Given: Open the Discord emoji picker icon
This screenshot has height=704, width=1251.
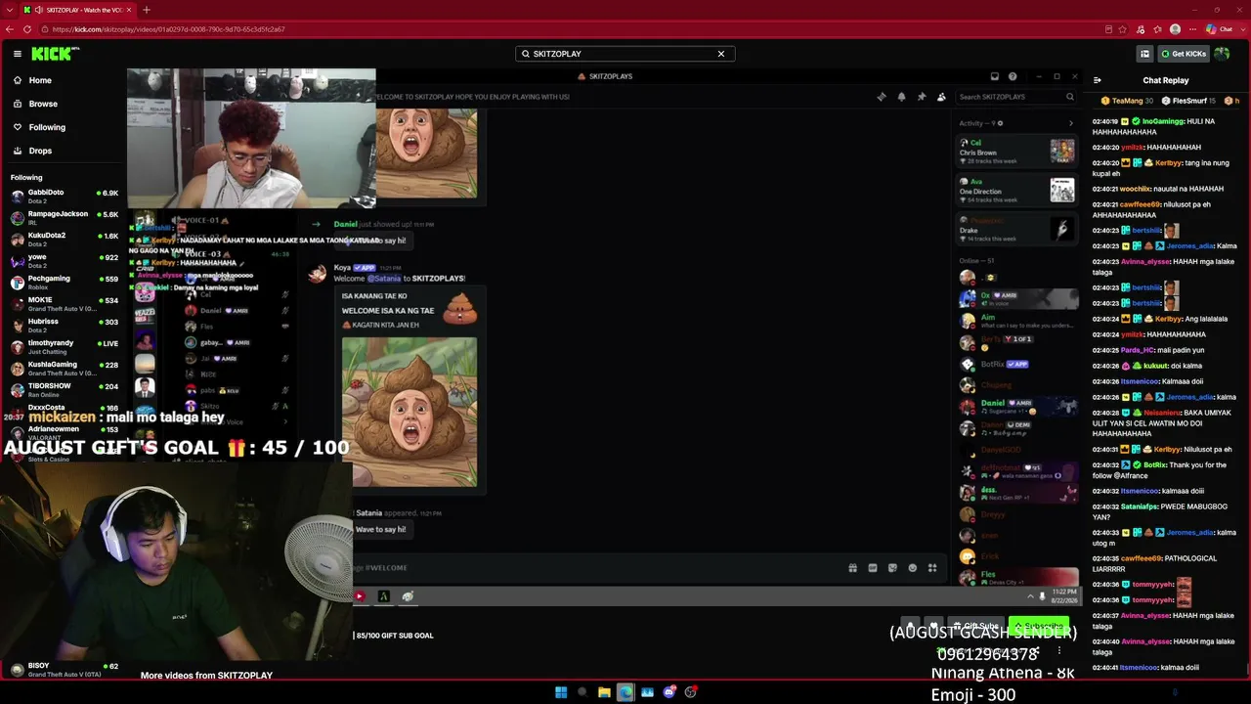Looking at the screenshot, I should click(913, 568).
